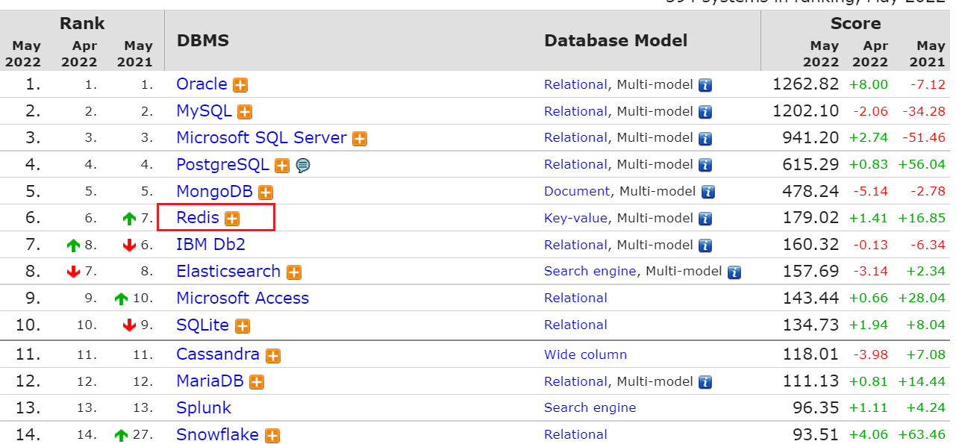Click the orange plus icon next to Oracle

[x=240, y=85]
